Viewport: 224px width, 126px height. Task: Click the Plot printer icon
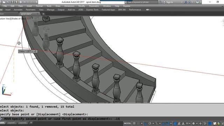pos(21,2)
